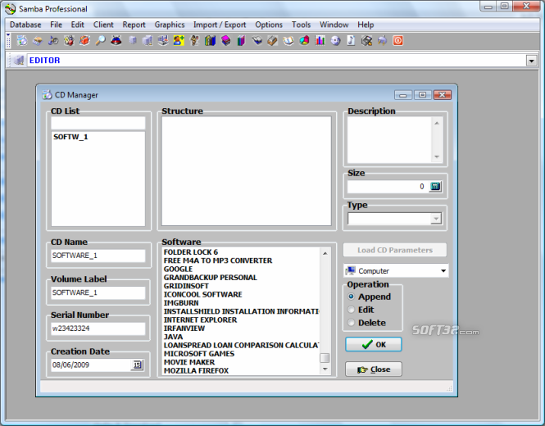
Task: Open the Type dropdown list
Action: (436, 219)
